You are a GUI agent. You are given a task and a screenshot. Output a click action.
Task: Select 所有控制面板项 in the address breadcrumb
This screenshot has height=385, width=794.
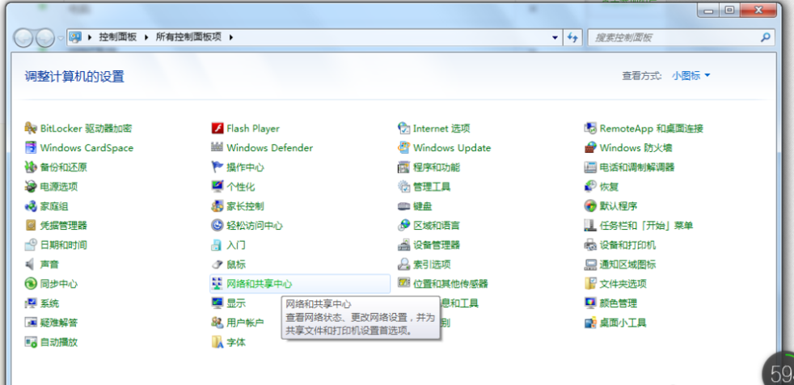[188, 37]
